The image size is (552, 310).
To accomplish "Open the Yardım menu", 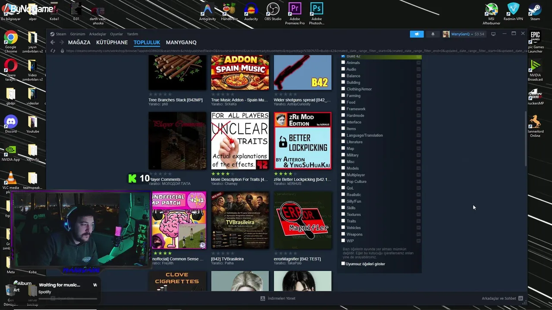I will [x=132, y=34].
